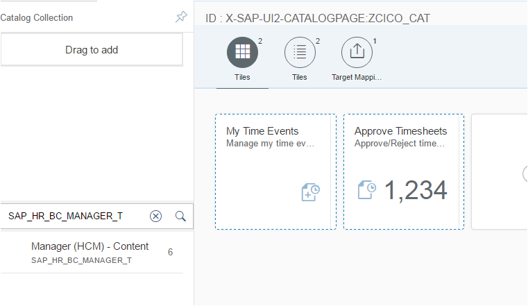Open the Target Mappings upload icon

[357, 53]
